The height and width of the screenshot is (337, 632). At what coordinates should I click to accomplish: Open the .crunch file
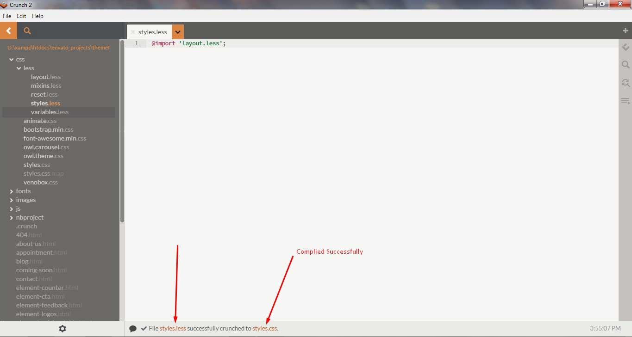coord(26,226)
